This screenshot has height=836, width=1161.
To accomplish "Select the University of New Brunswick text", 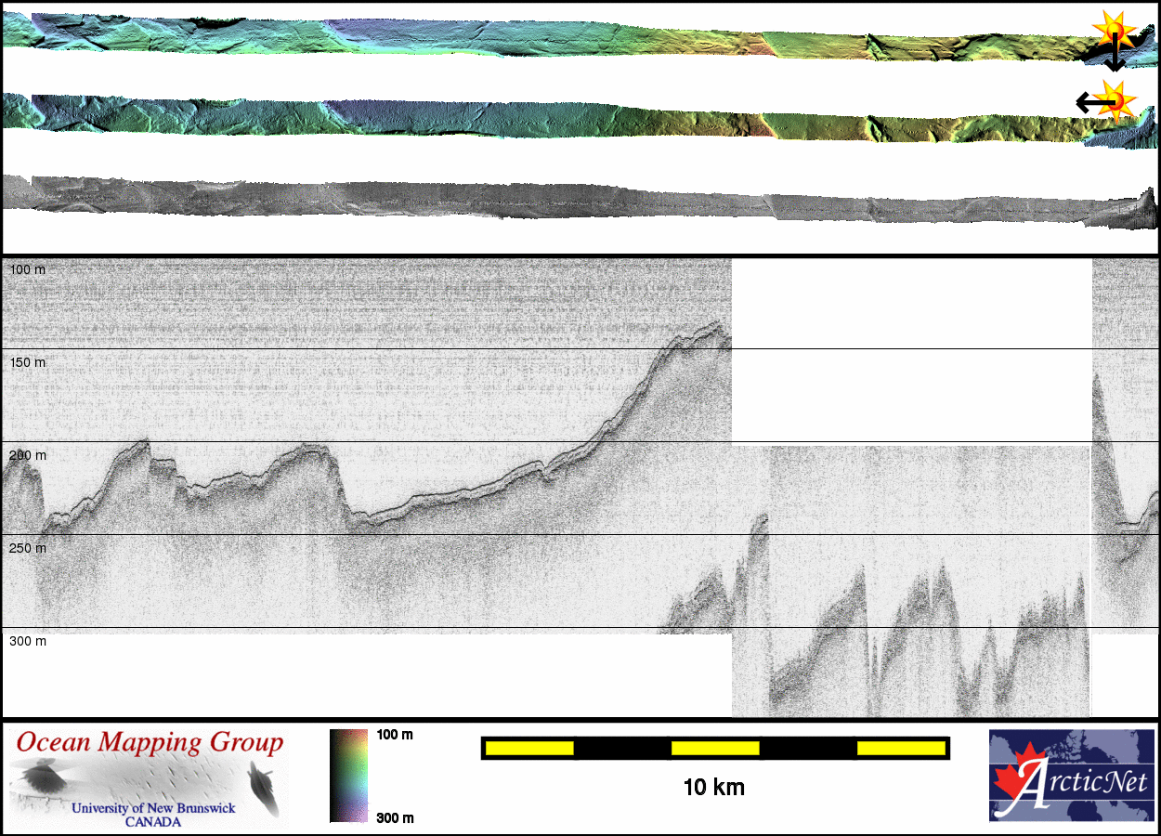I will click(153, 808).
